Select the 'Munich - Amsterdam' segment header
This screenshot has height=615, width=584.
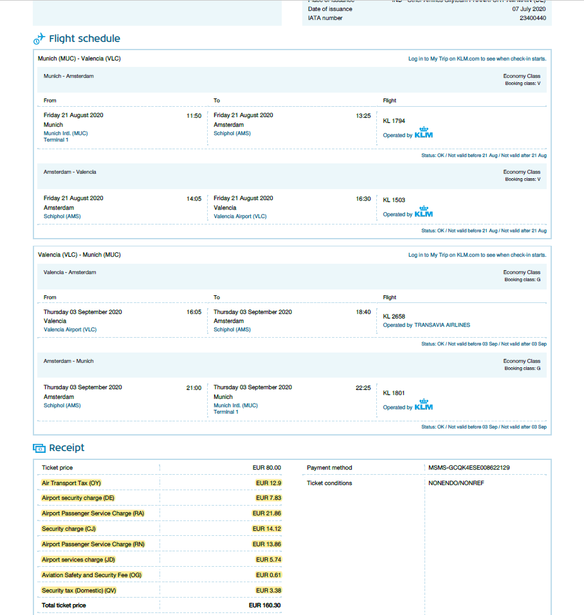click(69, 76)
